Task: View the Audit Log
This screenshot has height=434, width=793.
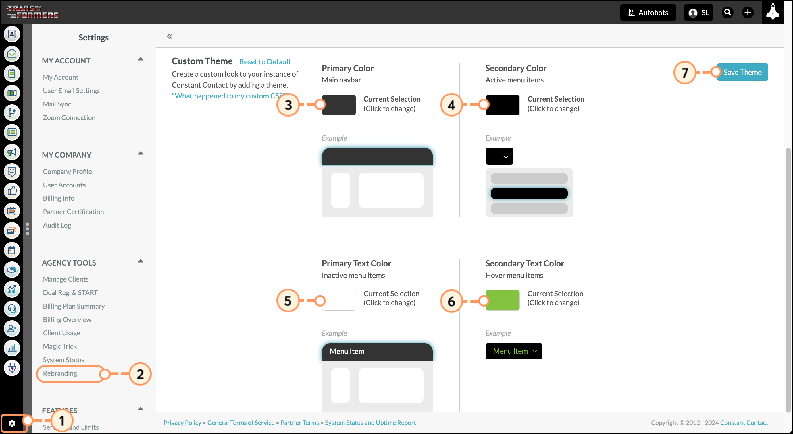Action: (x=57, y=225)
